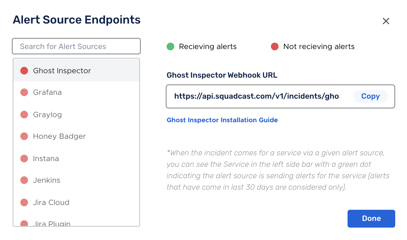Click the status dot next to Jenkins
The width and height of the screenshot is (407, 240).
[24, 180]
